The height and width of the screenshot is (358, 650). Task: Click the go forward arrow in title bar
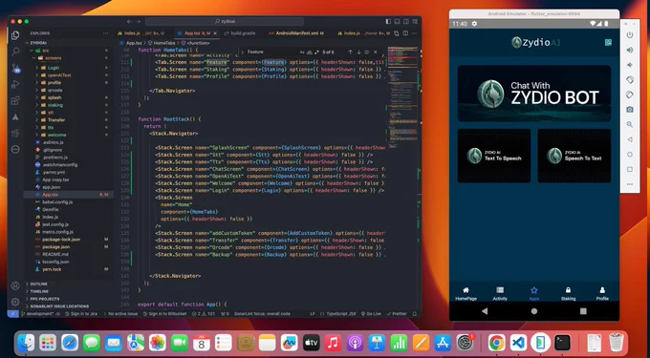click(x=138, y=22)
